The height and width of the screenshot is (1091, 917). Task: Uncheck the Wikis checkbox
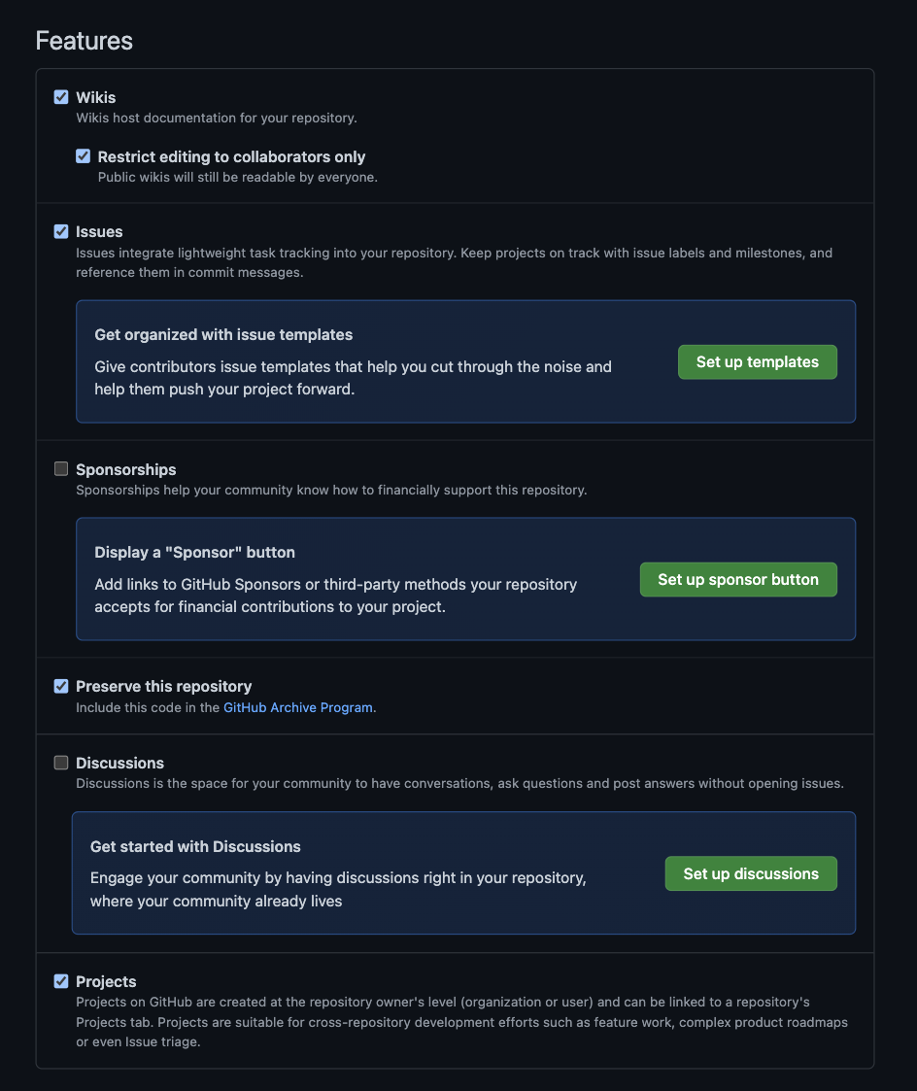tap(61, 97)
